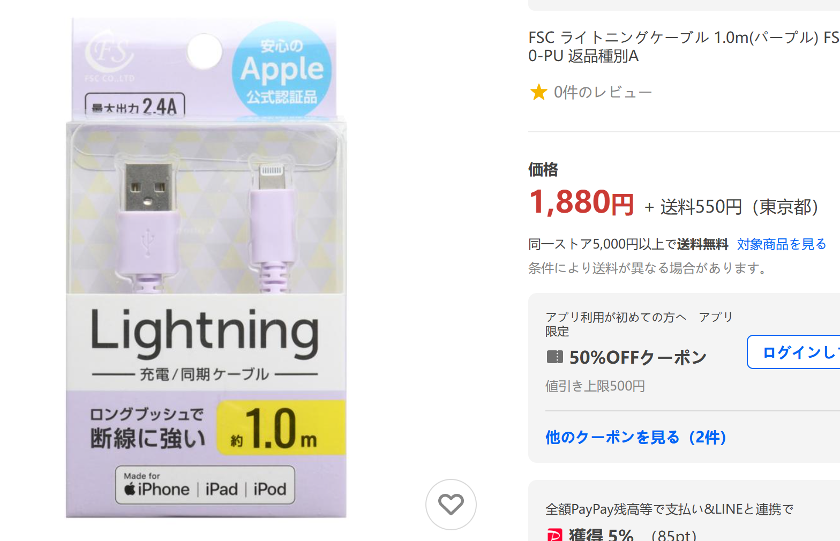Open the 対象商品を見る link
840x541 pixels.
(782, 244)
